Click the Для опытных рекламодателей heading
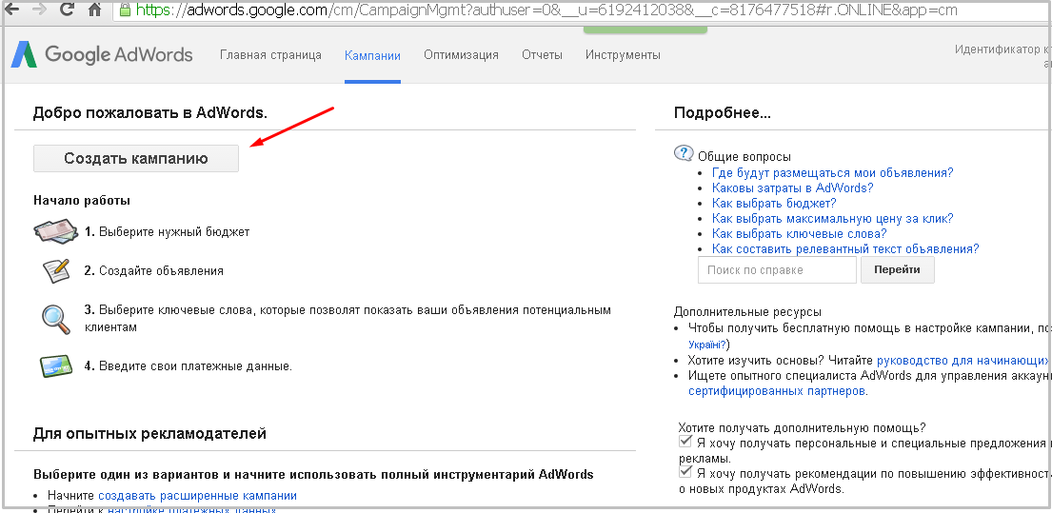 pyautogui.click(x=149, y=434)
